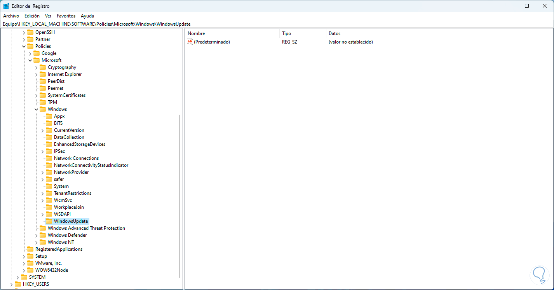This screenshot has height=290, width=554.
Task: Open the Edición menu
Action: [x=32, y=16]
